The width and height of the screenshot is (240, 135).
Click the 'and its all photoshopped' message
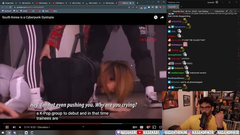[191, 82]
